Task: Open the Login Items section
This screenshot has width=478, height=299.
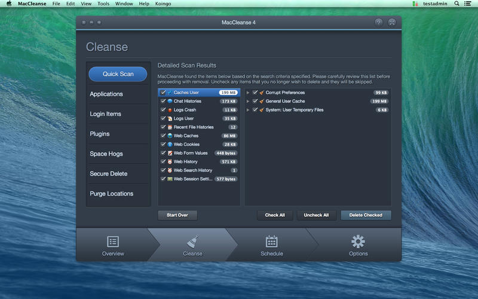Action: [x=118, y=114]
